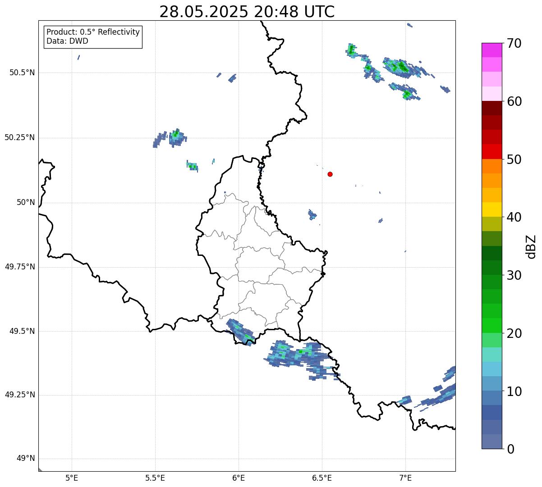Click the red station marker dot
542x487 pixels.
330,174
